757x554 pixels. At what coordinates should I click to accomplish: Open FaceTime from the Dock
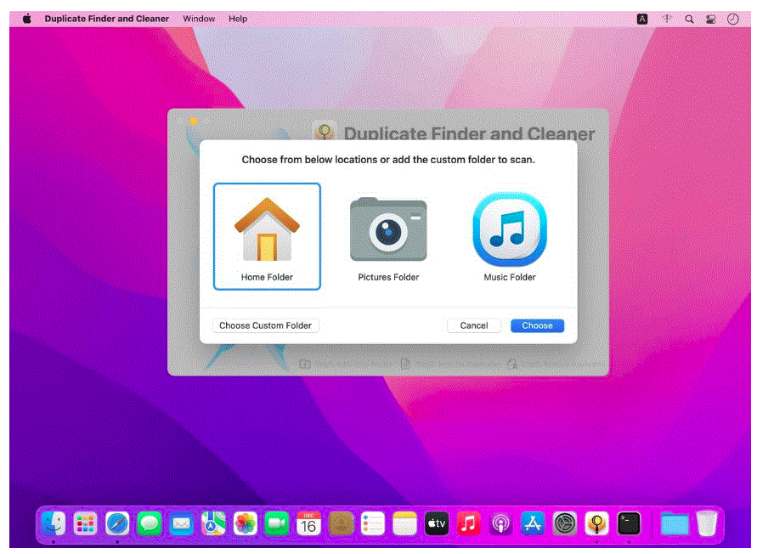[x=277, y=523]
